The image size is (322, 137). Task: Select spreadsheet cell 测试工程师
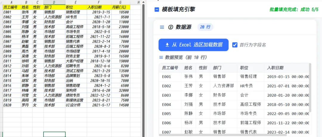pyautogui.click(x=76, y=71)
